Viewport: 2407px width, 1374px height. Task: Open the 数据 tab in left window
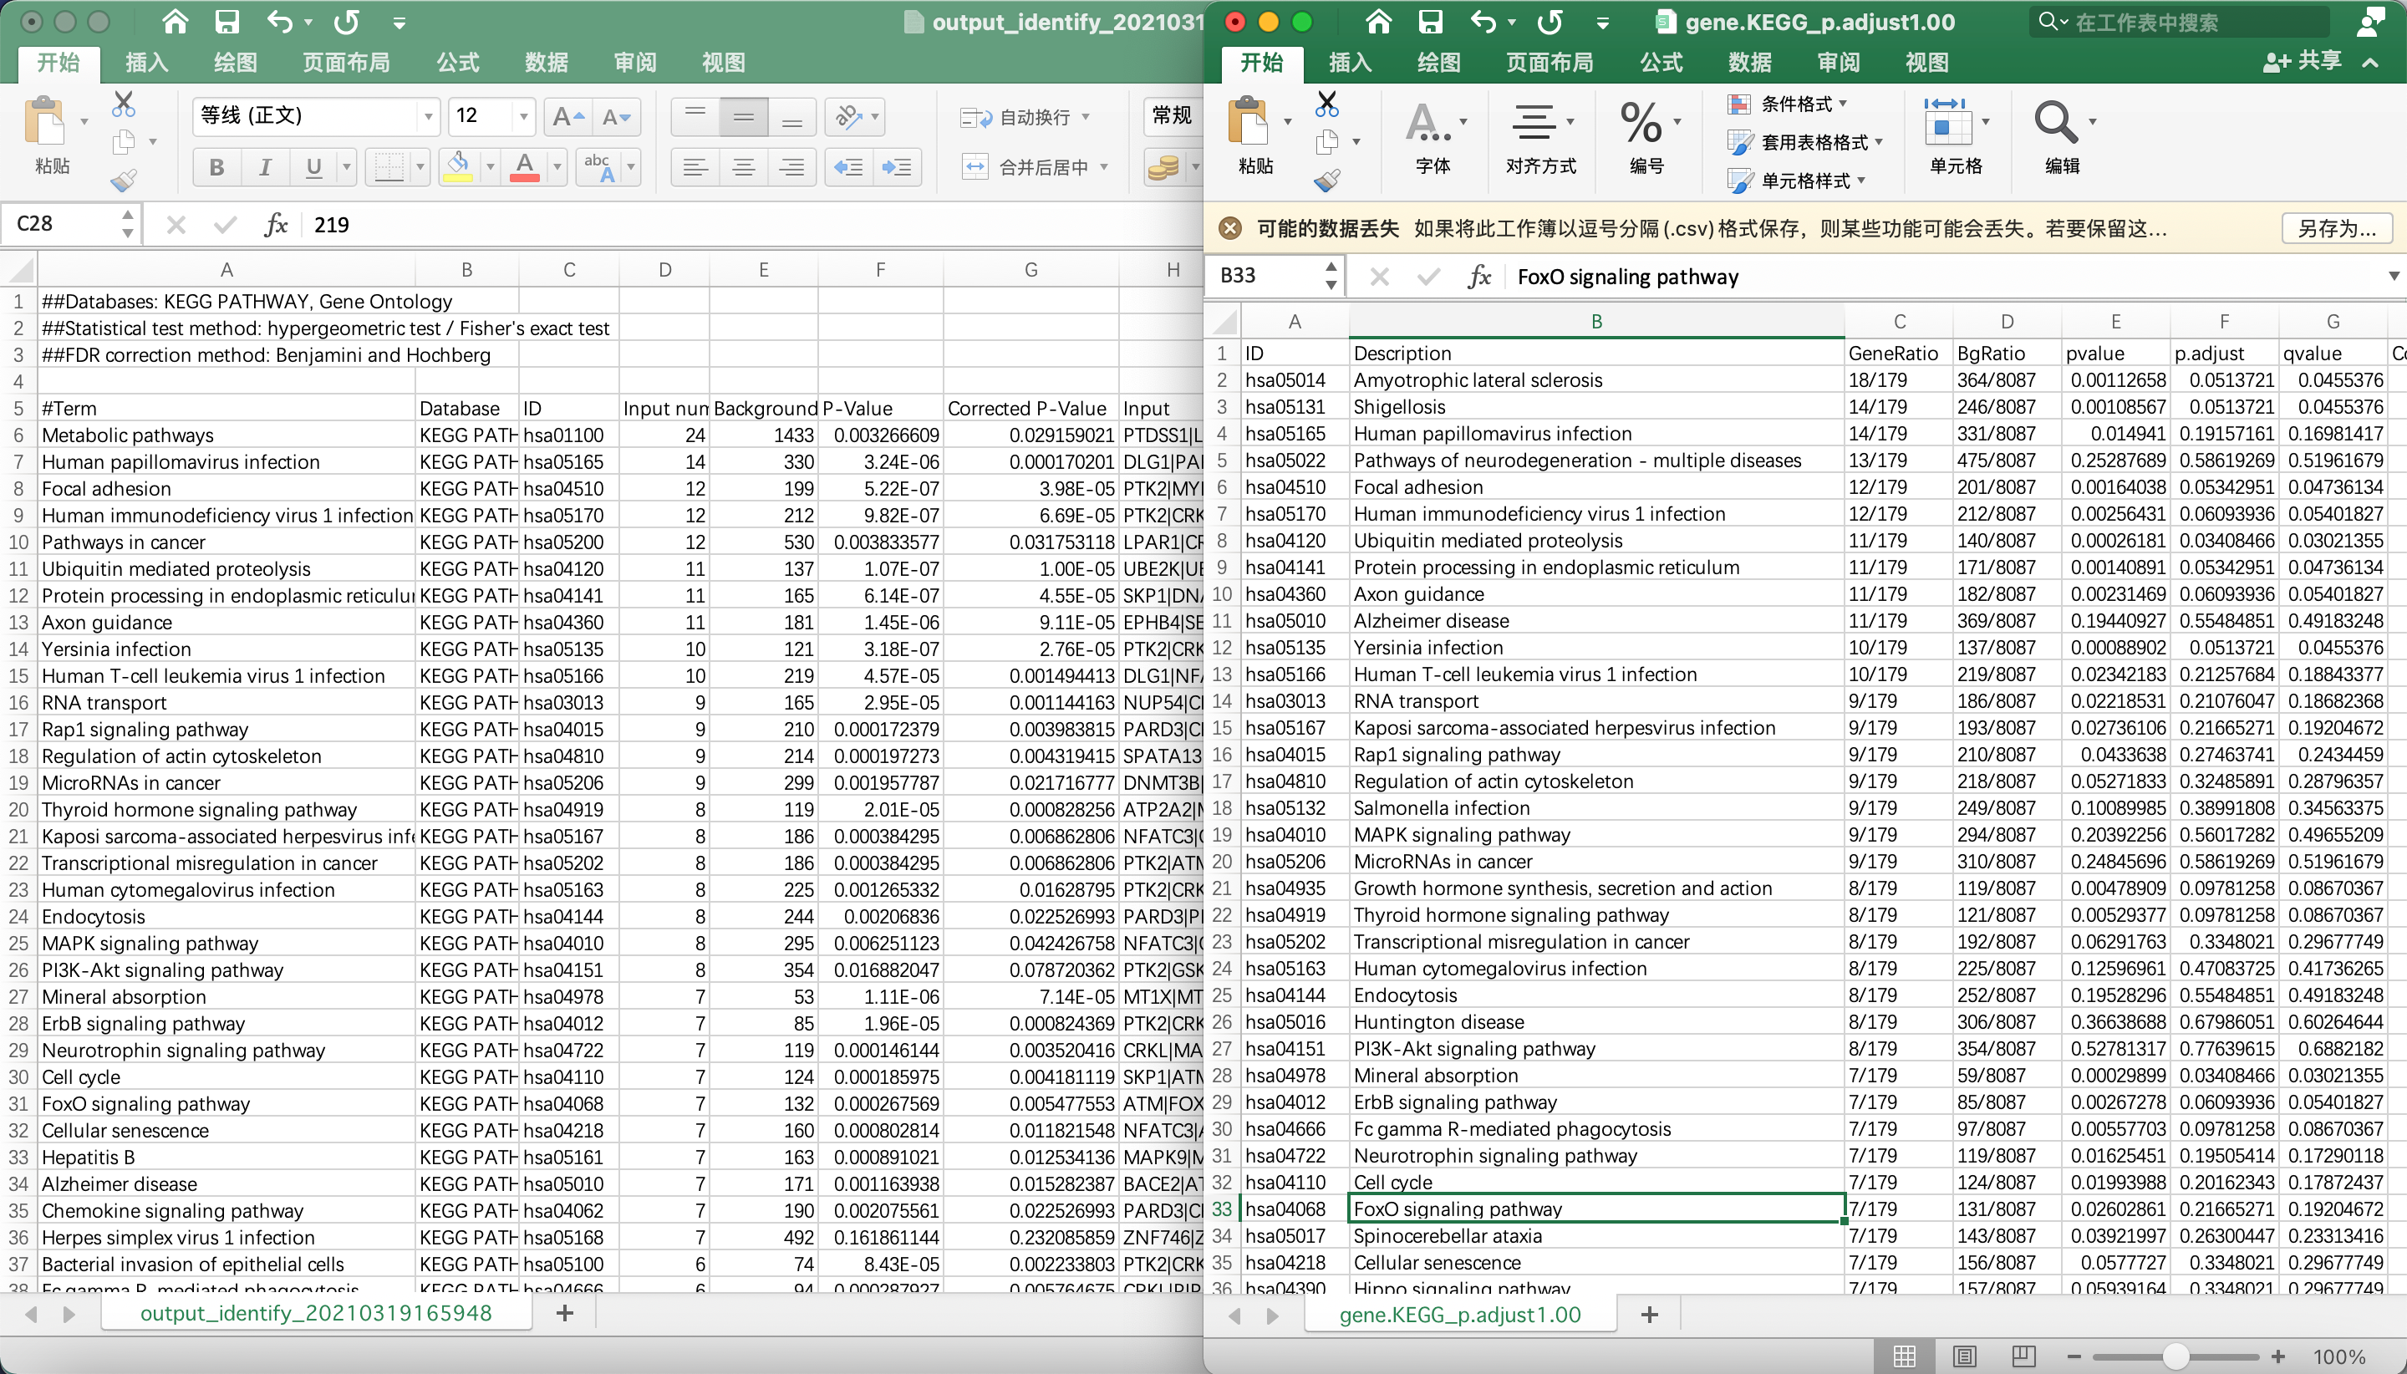[x=547, y=64]
